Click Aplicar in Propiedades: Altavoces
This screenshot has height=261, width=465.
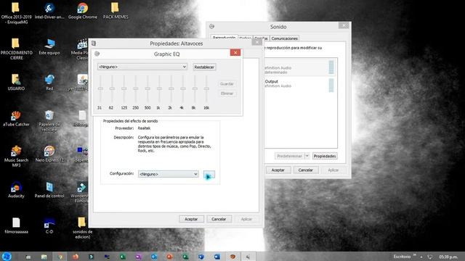pos(246,219)
